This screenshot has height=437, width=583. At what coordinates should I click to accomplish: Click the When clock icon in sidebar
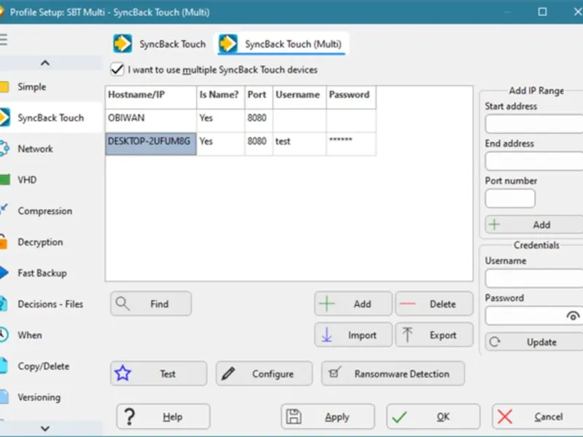[4, 335]
